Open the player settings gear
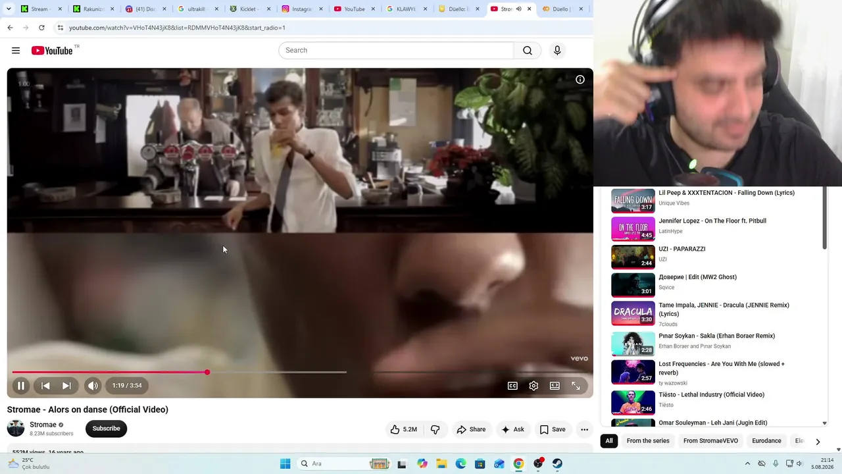 (x=533, y=386)
